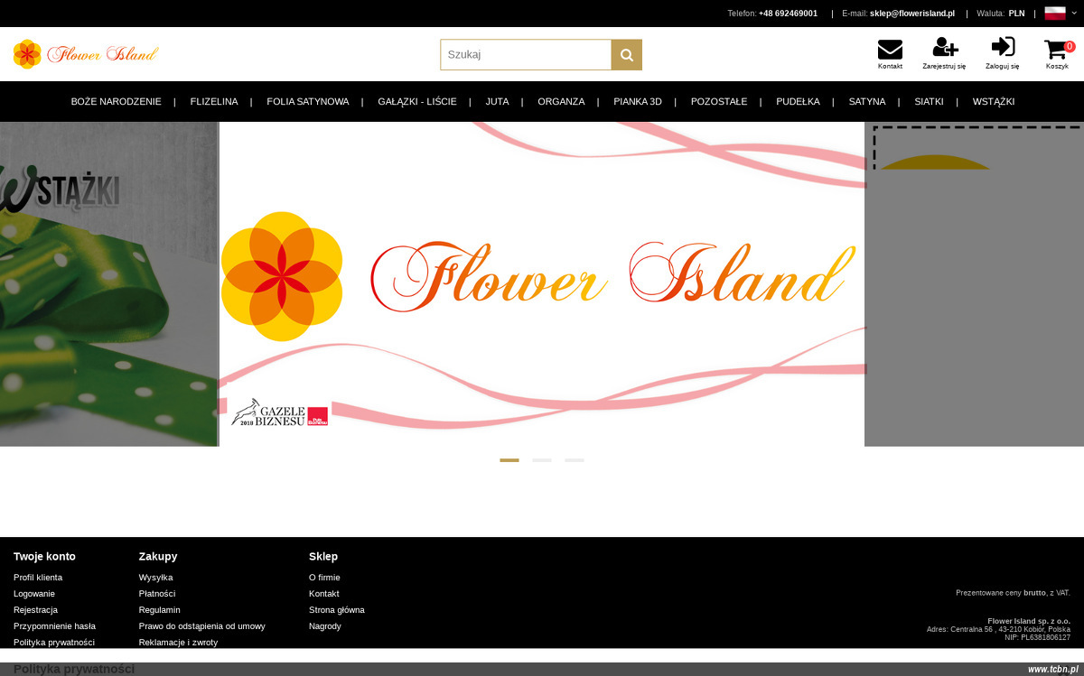Open Przypomnienie hasła footer link

tap(54, 626)
